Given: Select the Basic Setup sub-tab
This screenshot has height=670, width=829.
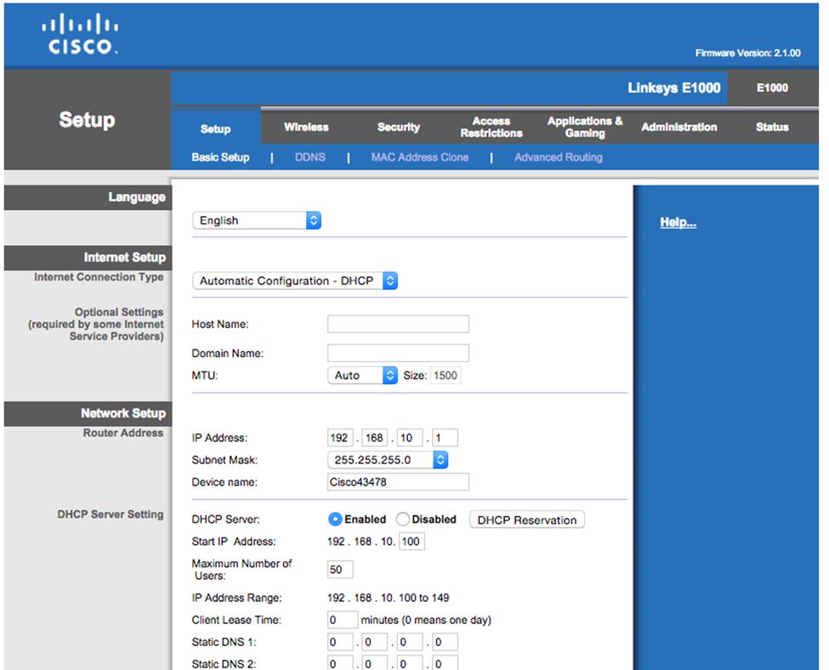Looking at the screenshot, I should [220, 157].
